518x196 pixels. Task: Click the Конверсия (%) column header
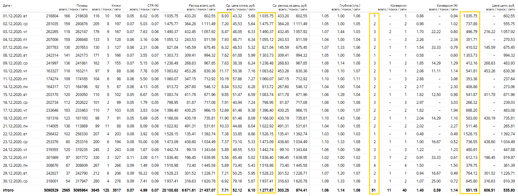447,6
